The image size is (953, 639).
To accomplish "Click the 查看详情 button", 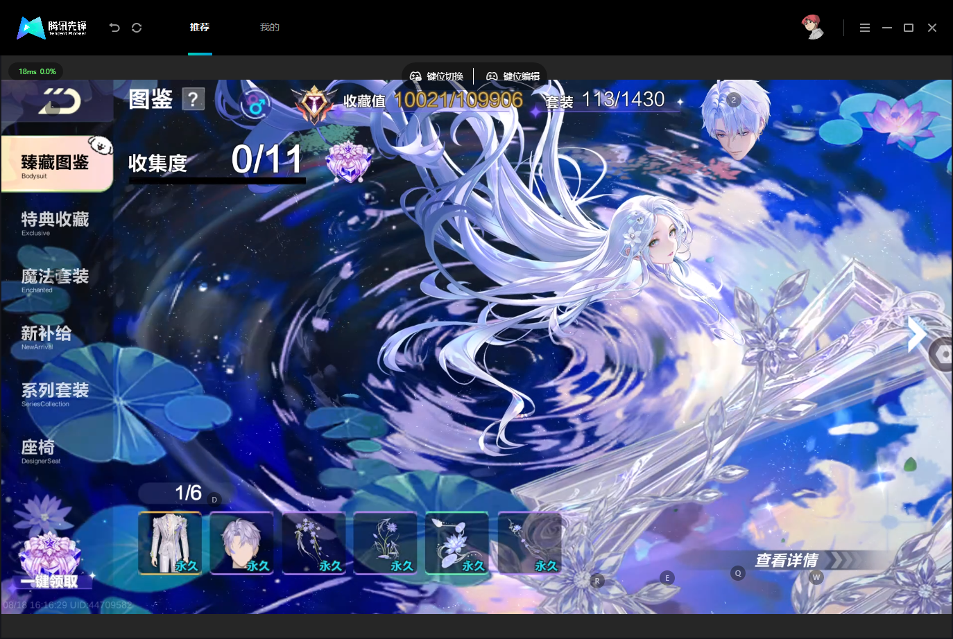I will tap(787, 560).
